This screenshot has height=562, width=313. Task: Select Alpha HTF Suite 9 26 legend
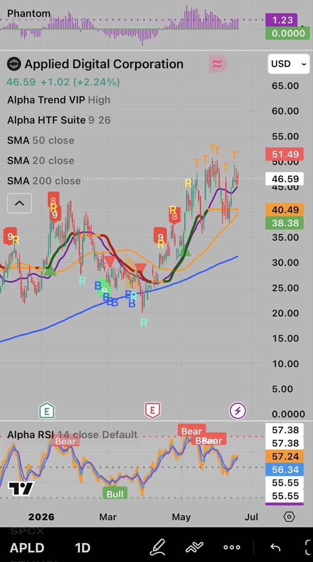tap(59, 120)
